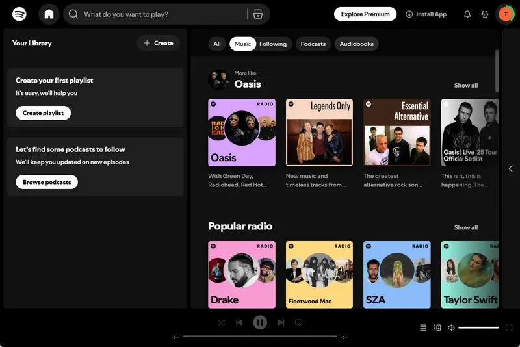Select the Audiobooks filter tab
520x347 pixels.
pos(356,44)
